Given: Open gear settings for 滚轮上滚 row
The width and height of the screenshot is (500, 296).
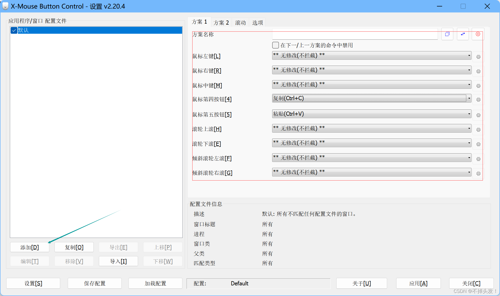Looking at the screenshot, I should pyautogui.click(x=478, y=130).
